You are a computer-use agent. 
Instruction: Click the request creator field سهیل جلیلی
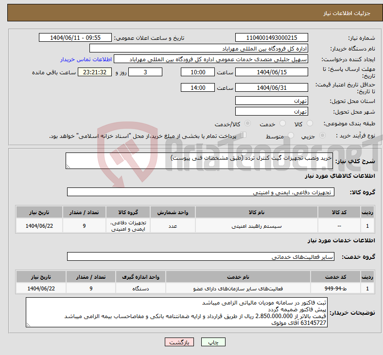click(211, 59)
